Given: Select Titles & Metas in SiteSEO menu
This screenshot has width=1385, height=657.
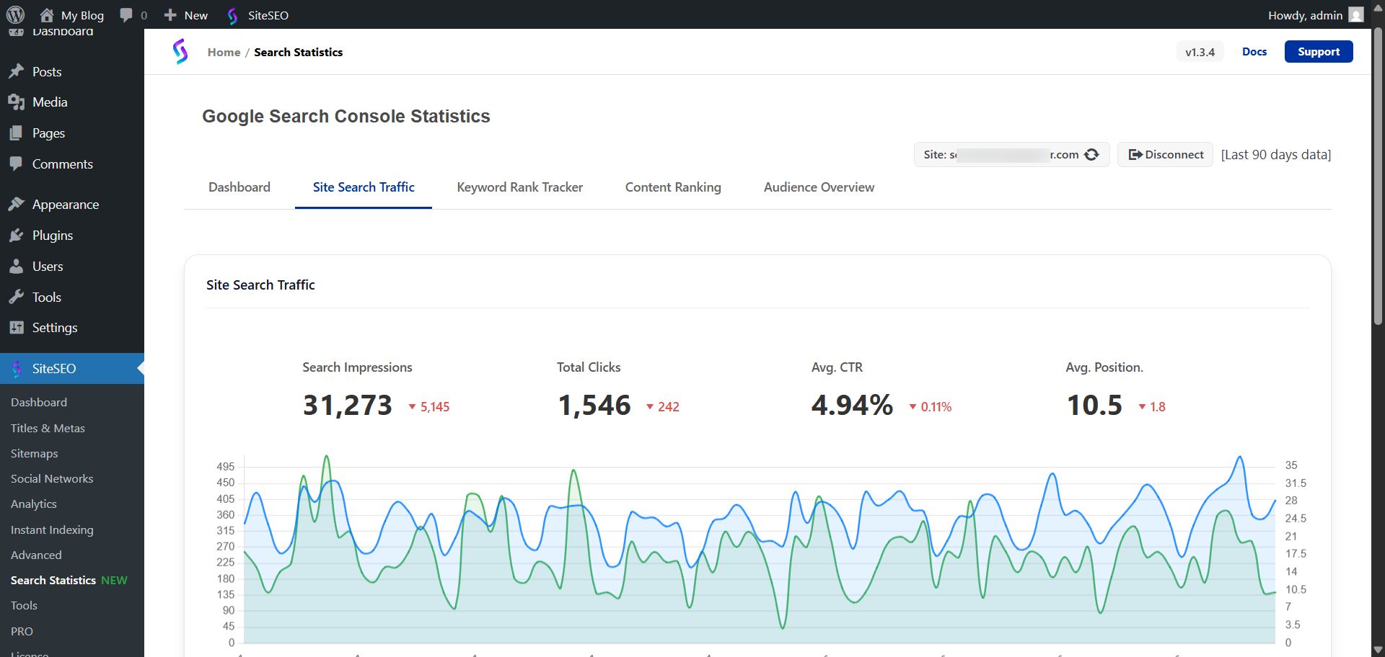Looking at the screenshot, I should 48,428.
